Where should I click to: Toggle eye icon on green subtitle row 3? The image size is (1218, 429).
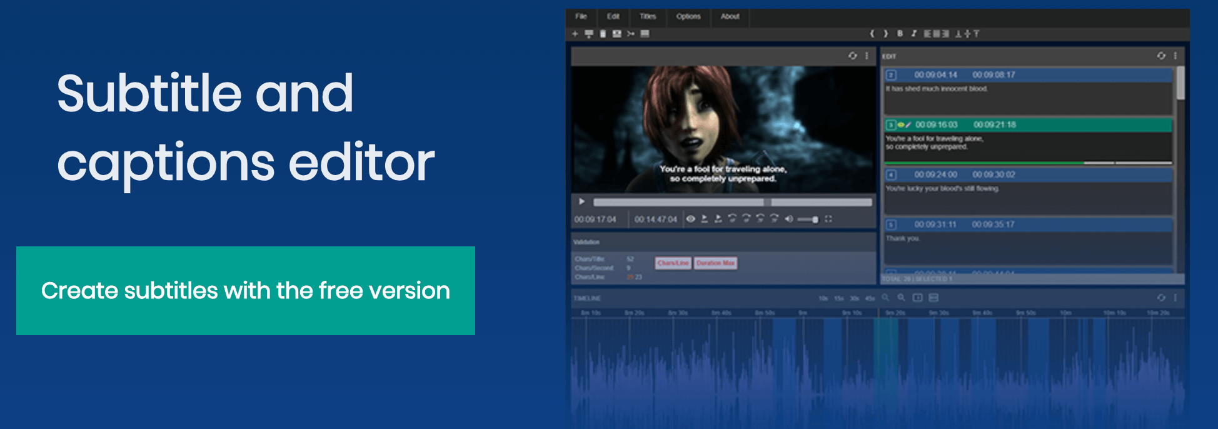pyautogui.click(x=900, y=125)
